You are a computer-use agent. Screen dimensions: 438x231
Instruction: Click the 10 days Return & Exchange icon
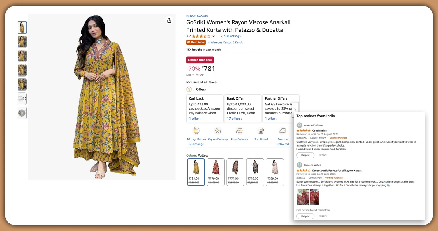tap(196, 131)
